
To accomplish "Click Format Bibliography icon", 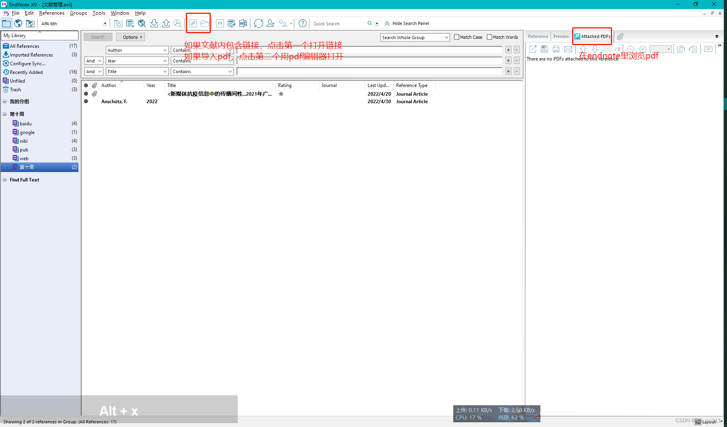I will click(231, 24).
